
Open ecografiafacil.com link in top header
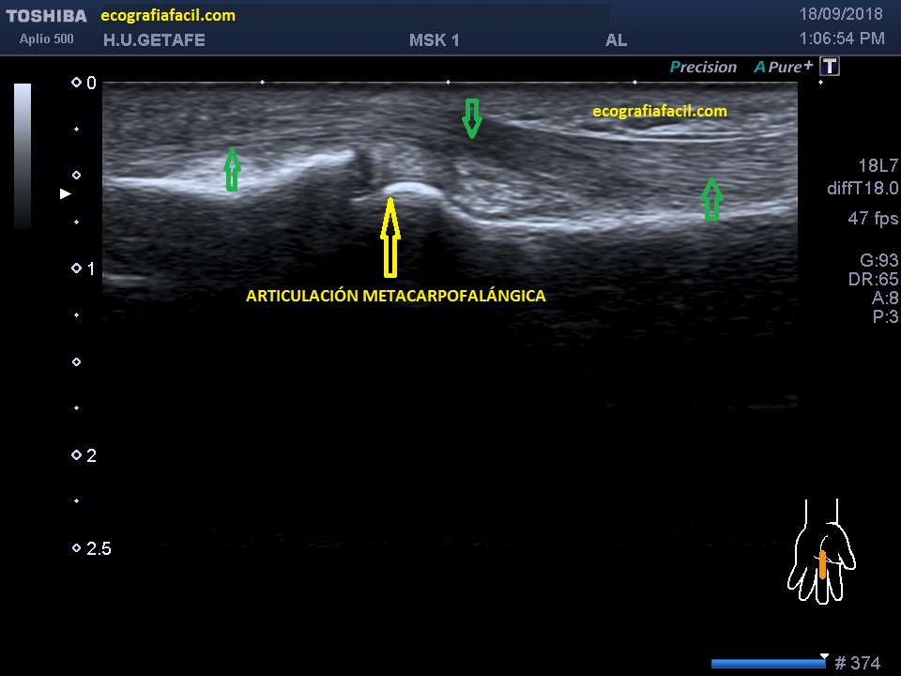pos(168,16)
